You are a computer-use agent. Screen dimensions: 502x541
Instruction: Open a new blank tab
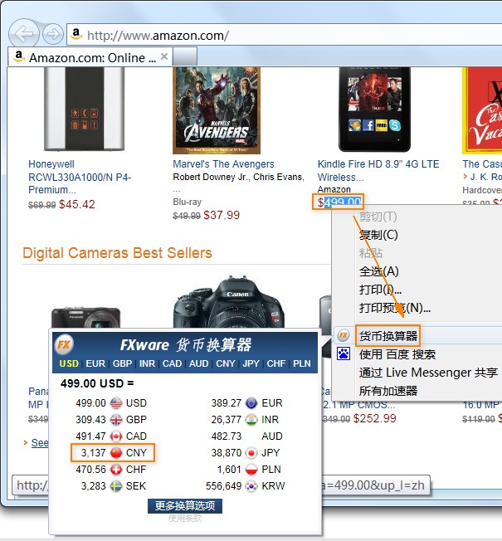click(x=185, y=56)
